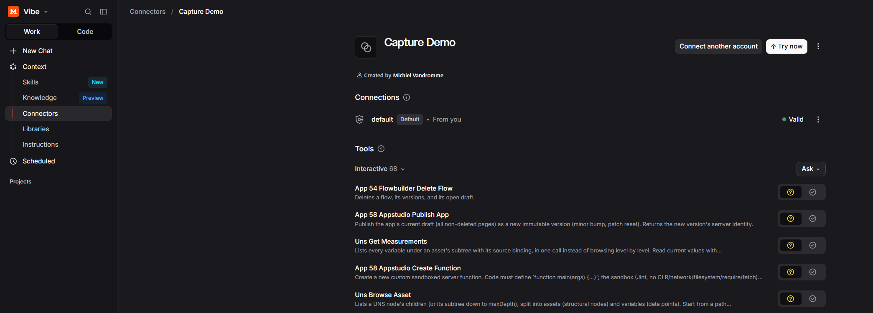This screenshot has width=873, height=313.
Task: Select Connectors in the sidebar
Action: (x=59, y=114)
